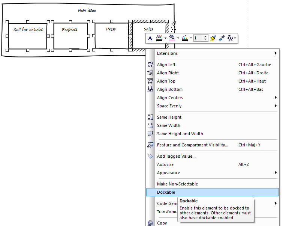Click the line color icon
This screenshot has height=226, width=286.
[x=184, y=38]
